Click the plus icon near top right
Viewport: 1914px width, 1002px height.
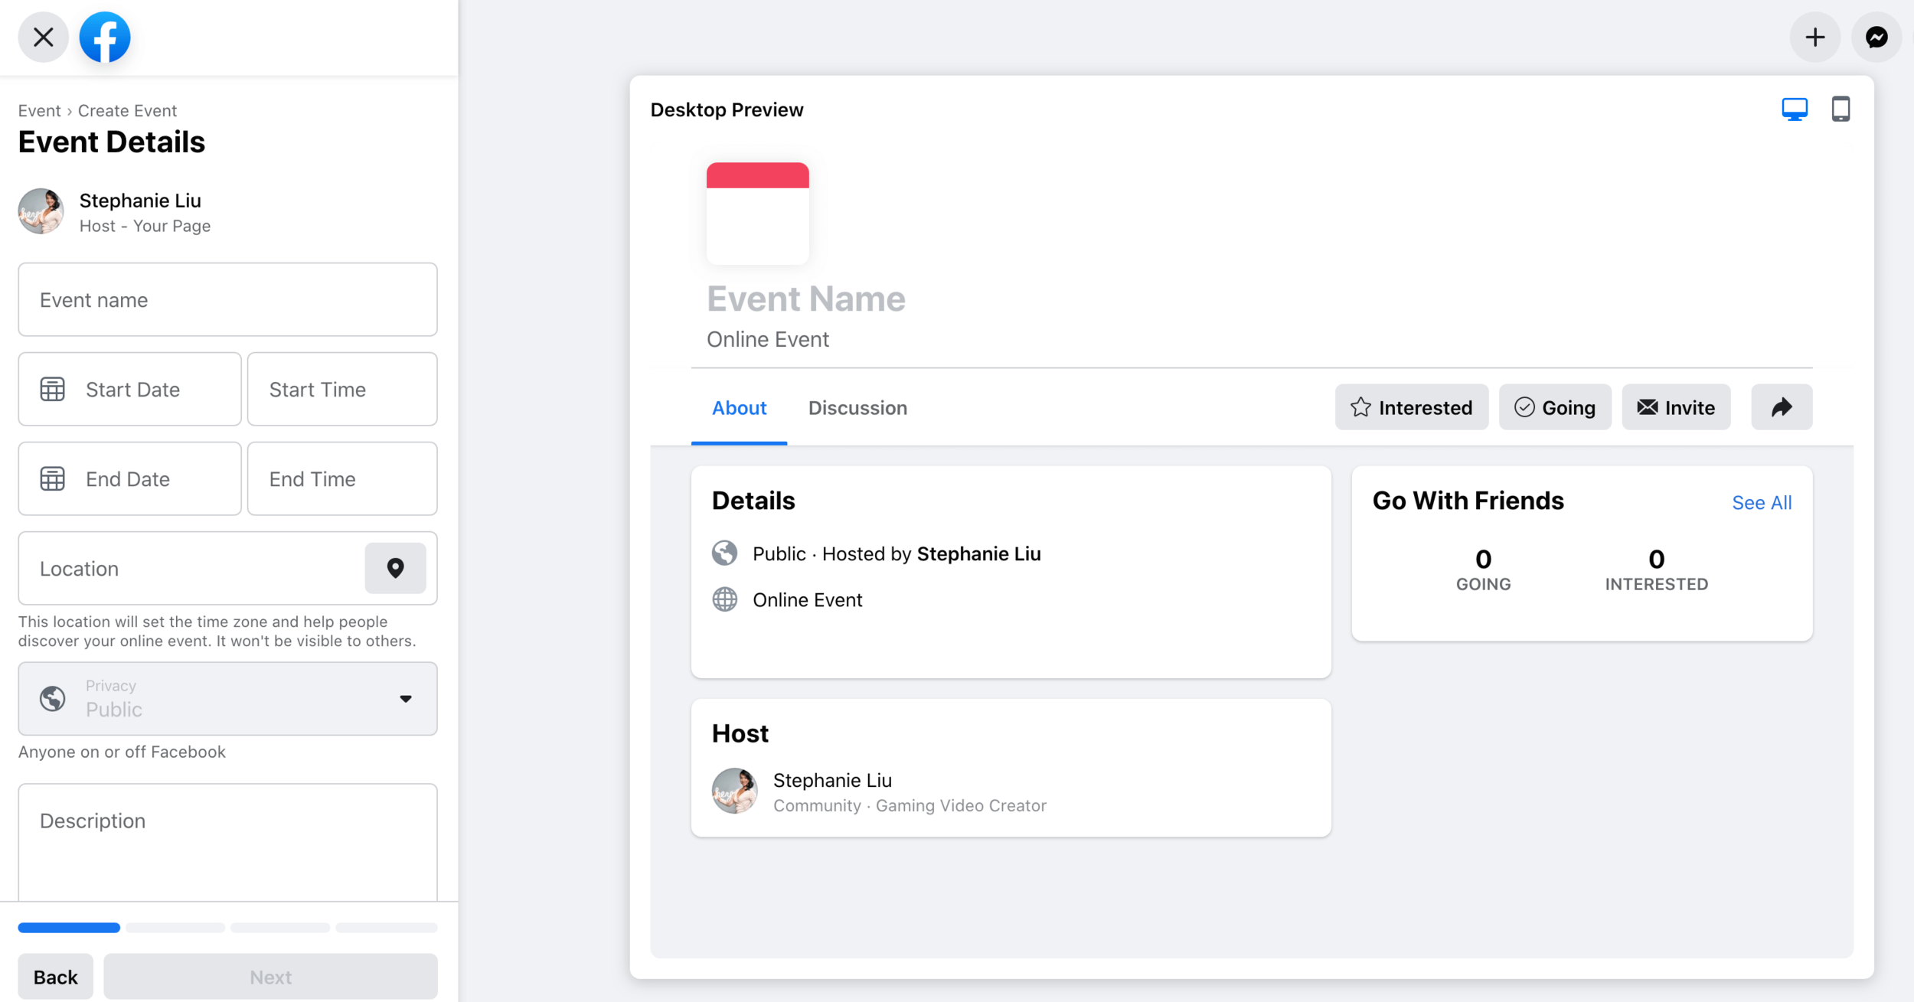coord(1814,37)
